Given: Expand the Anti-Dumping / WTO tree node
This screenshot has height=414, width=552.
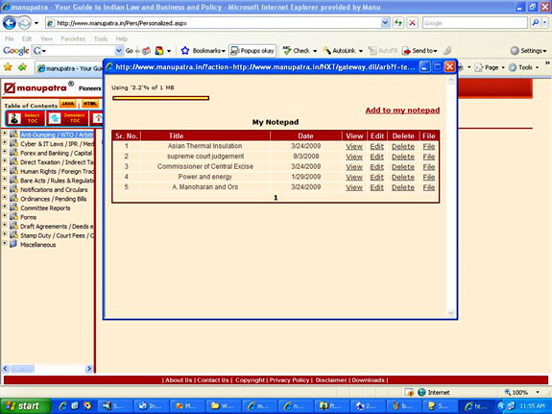Looking at the screenshot, I should [x=5, y=134].
